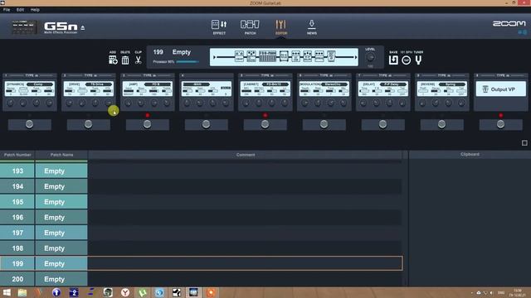Open the EFFECT view in top toolbar

click(x=219, y=27)
